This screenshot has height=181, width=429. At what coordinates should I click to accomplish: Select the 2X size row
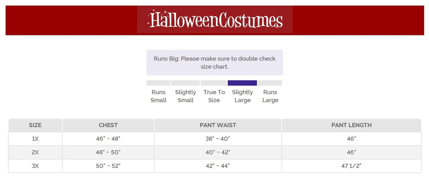click(x=35, y=152)
